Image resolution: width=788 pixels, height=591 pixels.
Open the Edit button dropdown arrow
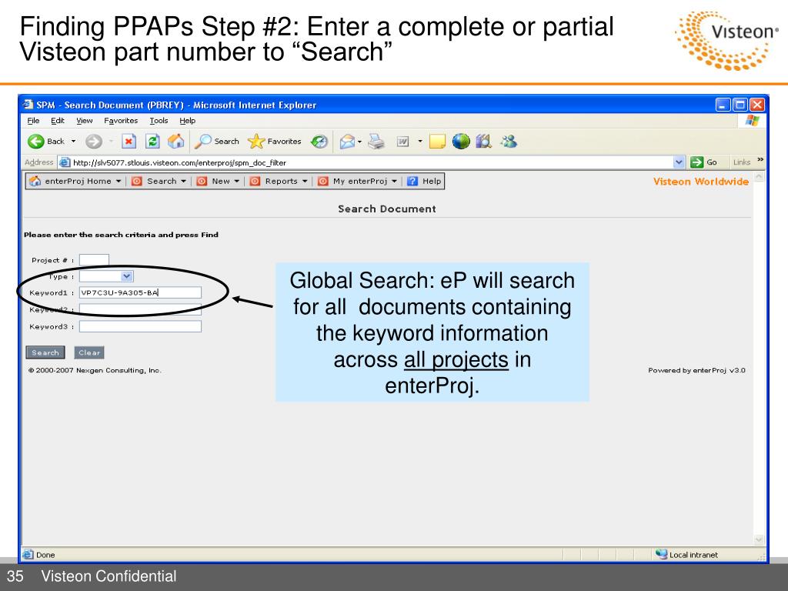(x=419, y=142)
